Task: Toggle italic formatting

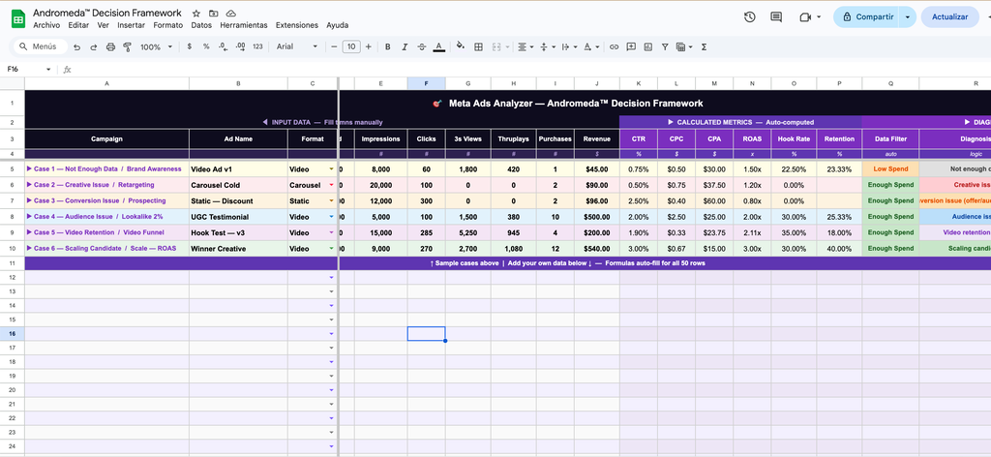Action: (x=405, y=46)
